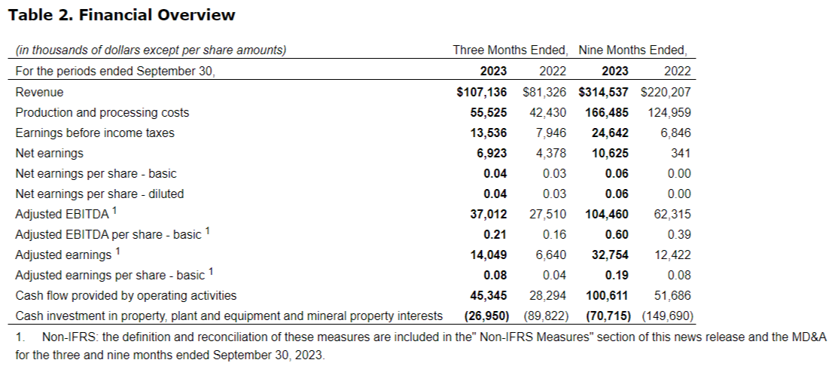
Task: Select the "Cash flow provided by operating activities" label
Action: coord(126,295)
